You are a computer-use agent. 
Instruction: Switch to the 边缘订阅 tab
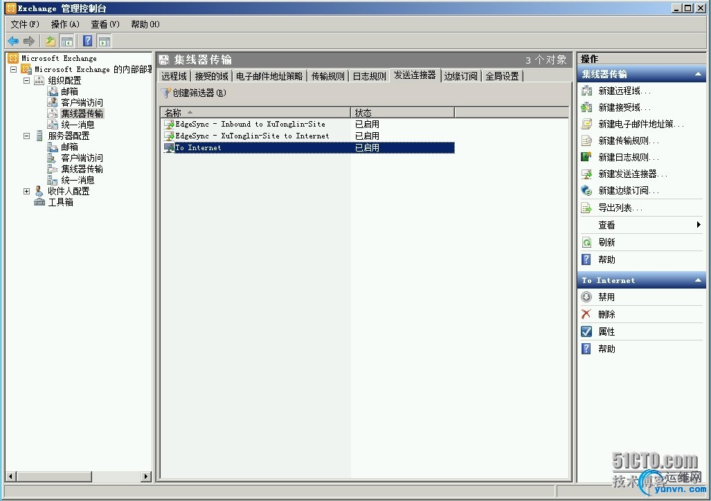(460, 76)
